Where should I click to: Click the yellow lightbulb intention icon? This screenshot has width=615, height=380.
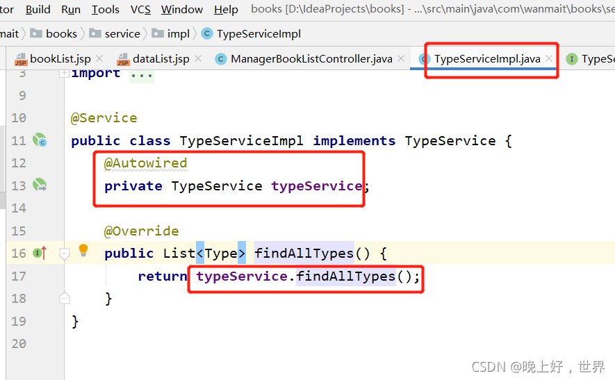83,250
